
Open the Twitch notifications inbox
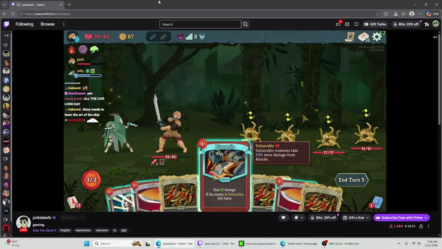pos(347,24)
